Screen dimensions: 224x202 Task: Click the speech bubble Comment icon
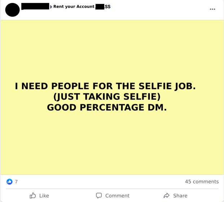click(x=99, y=196)
